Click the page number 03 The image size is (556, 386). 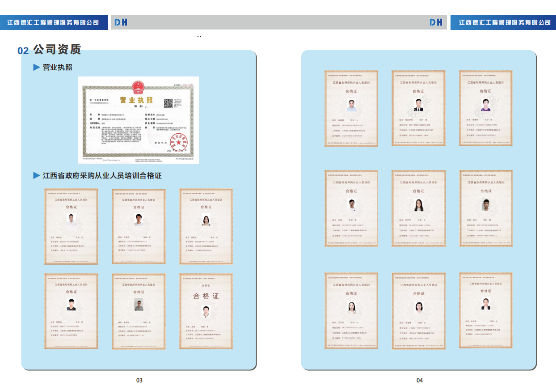pyautogui.click(x=139, y=380)
